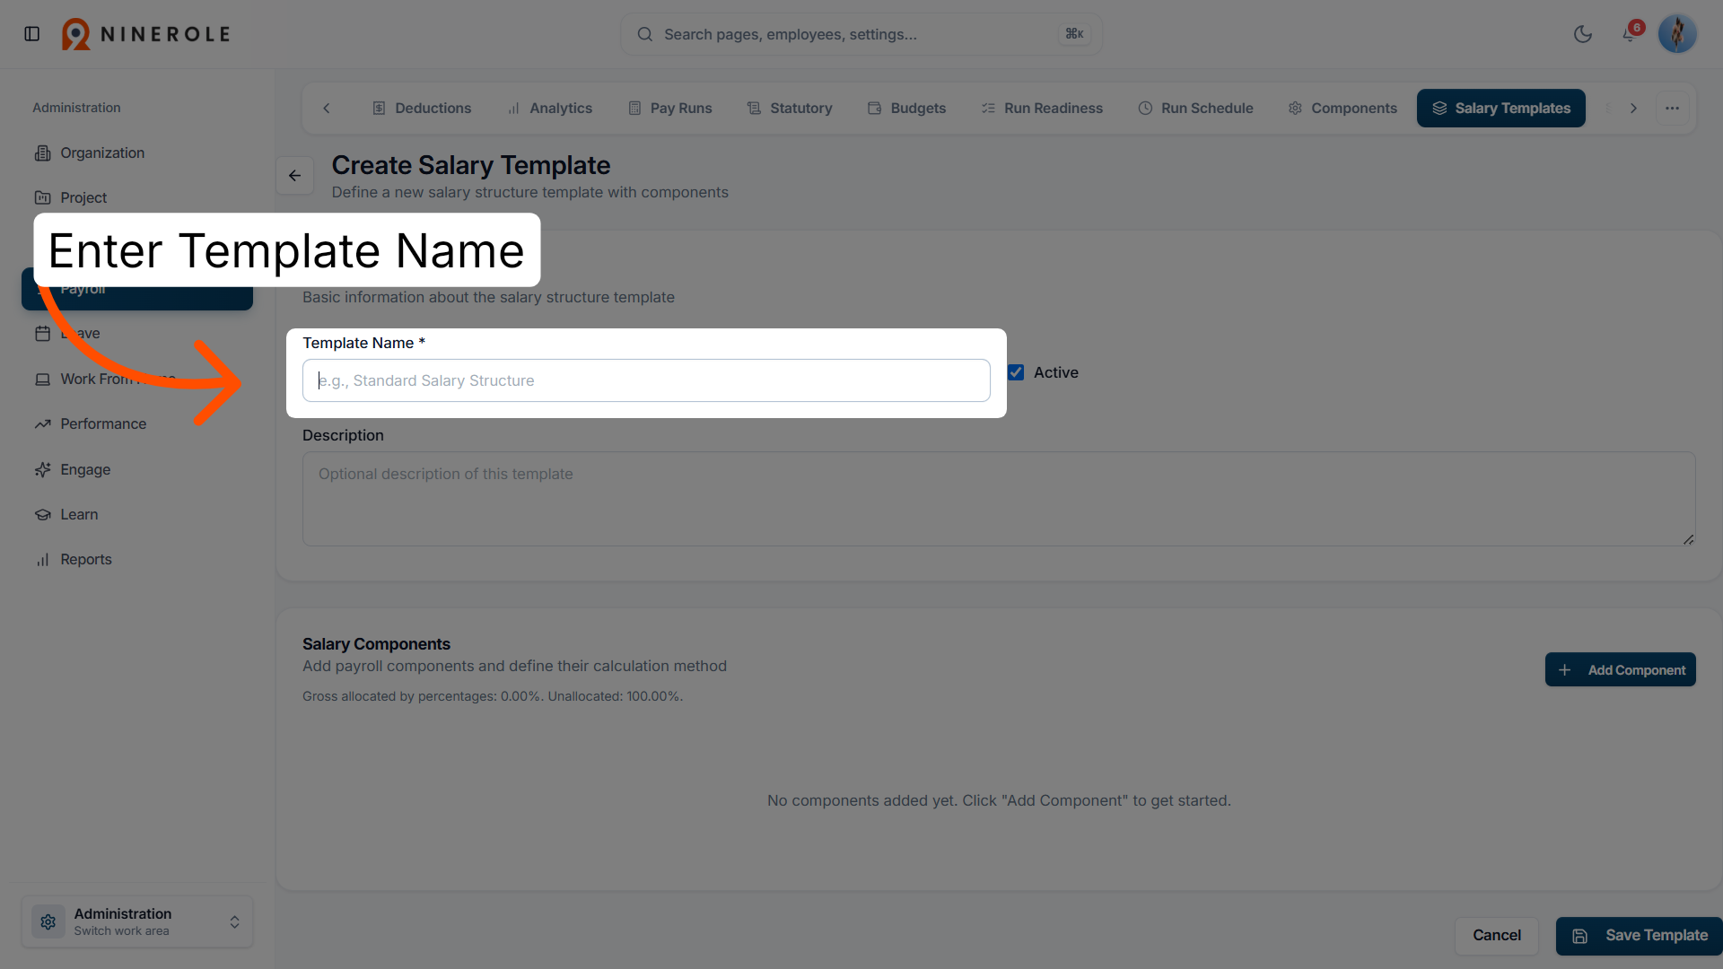Image resolution: width=1723 pixels, height=969 pixels.
Task: Select the Run Schedule tab
Action: tap(1195, 109)
